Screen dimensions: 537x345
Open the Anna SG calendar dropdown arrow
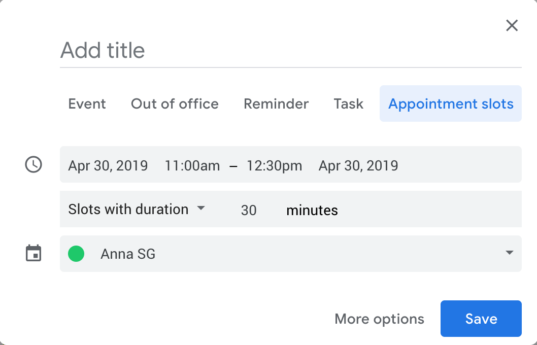pos(510,253)
